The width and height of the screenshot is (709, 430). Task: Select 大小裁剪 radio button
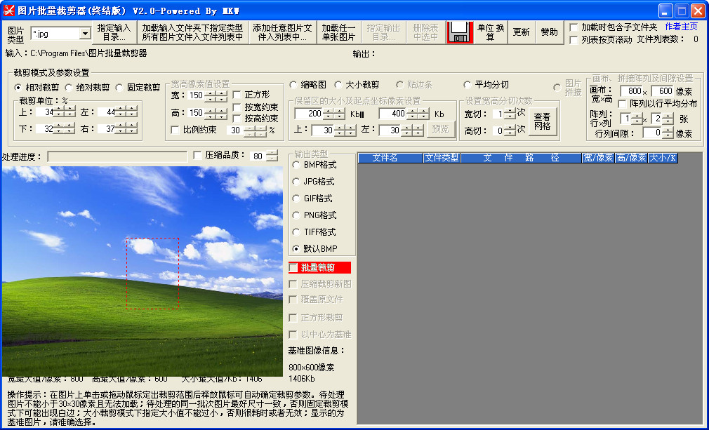coord(338,84)
